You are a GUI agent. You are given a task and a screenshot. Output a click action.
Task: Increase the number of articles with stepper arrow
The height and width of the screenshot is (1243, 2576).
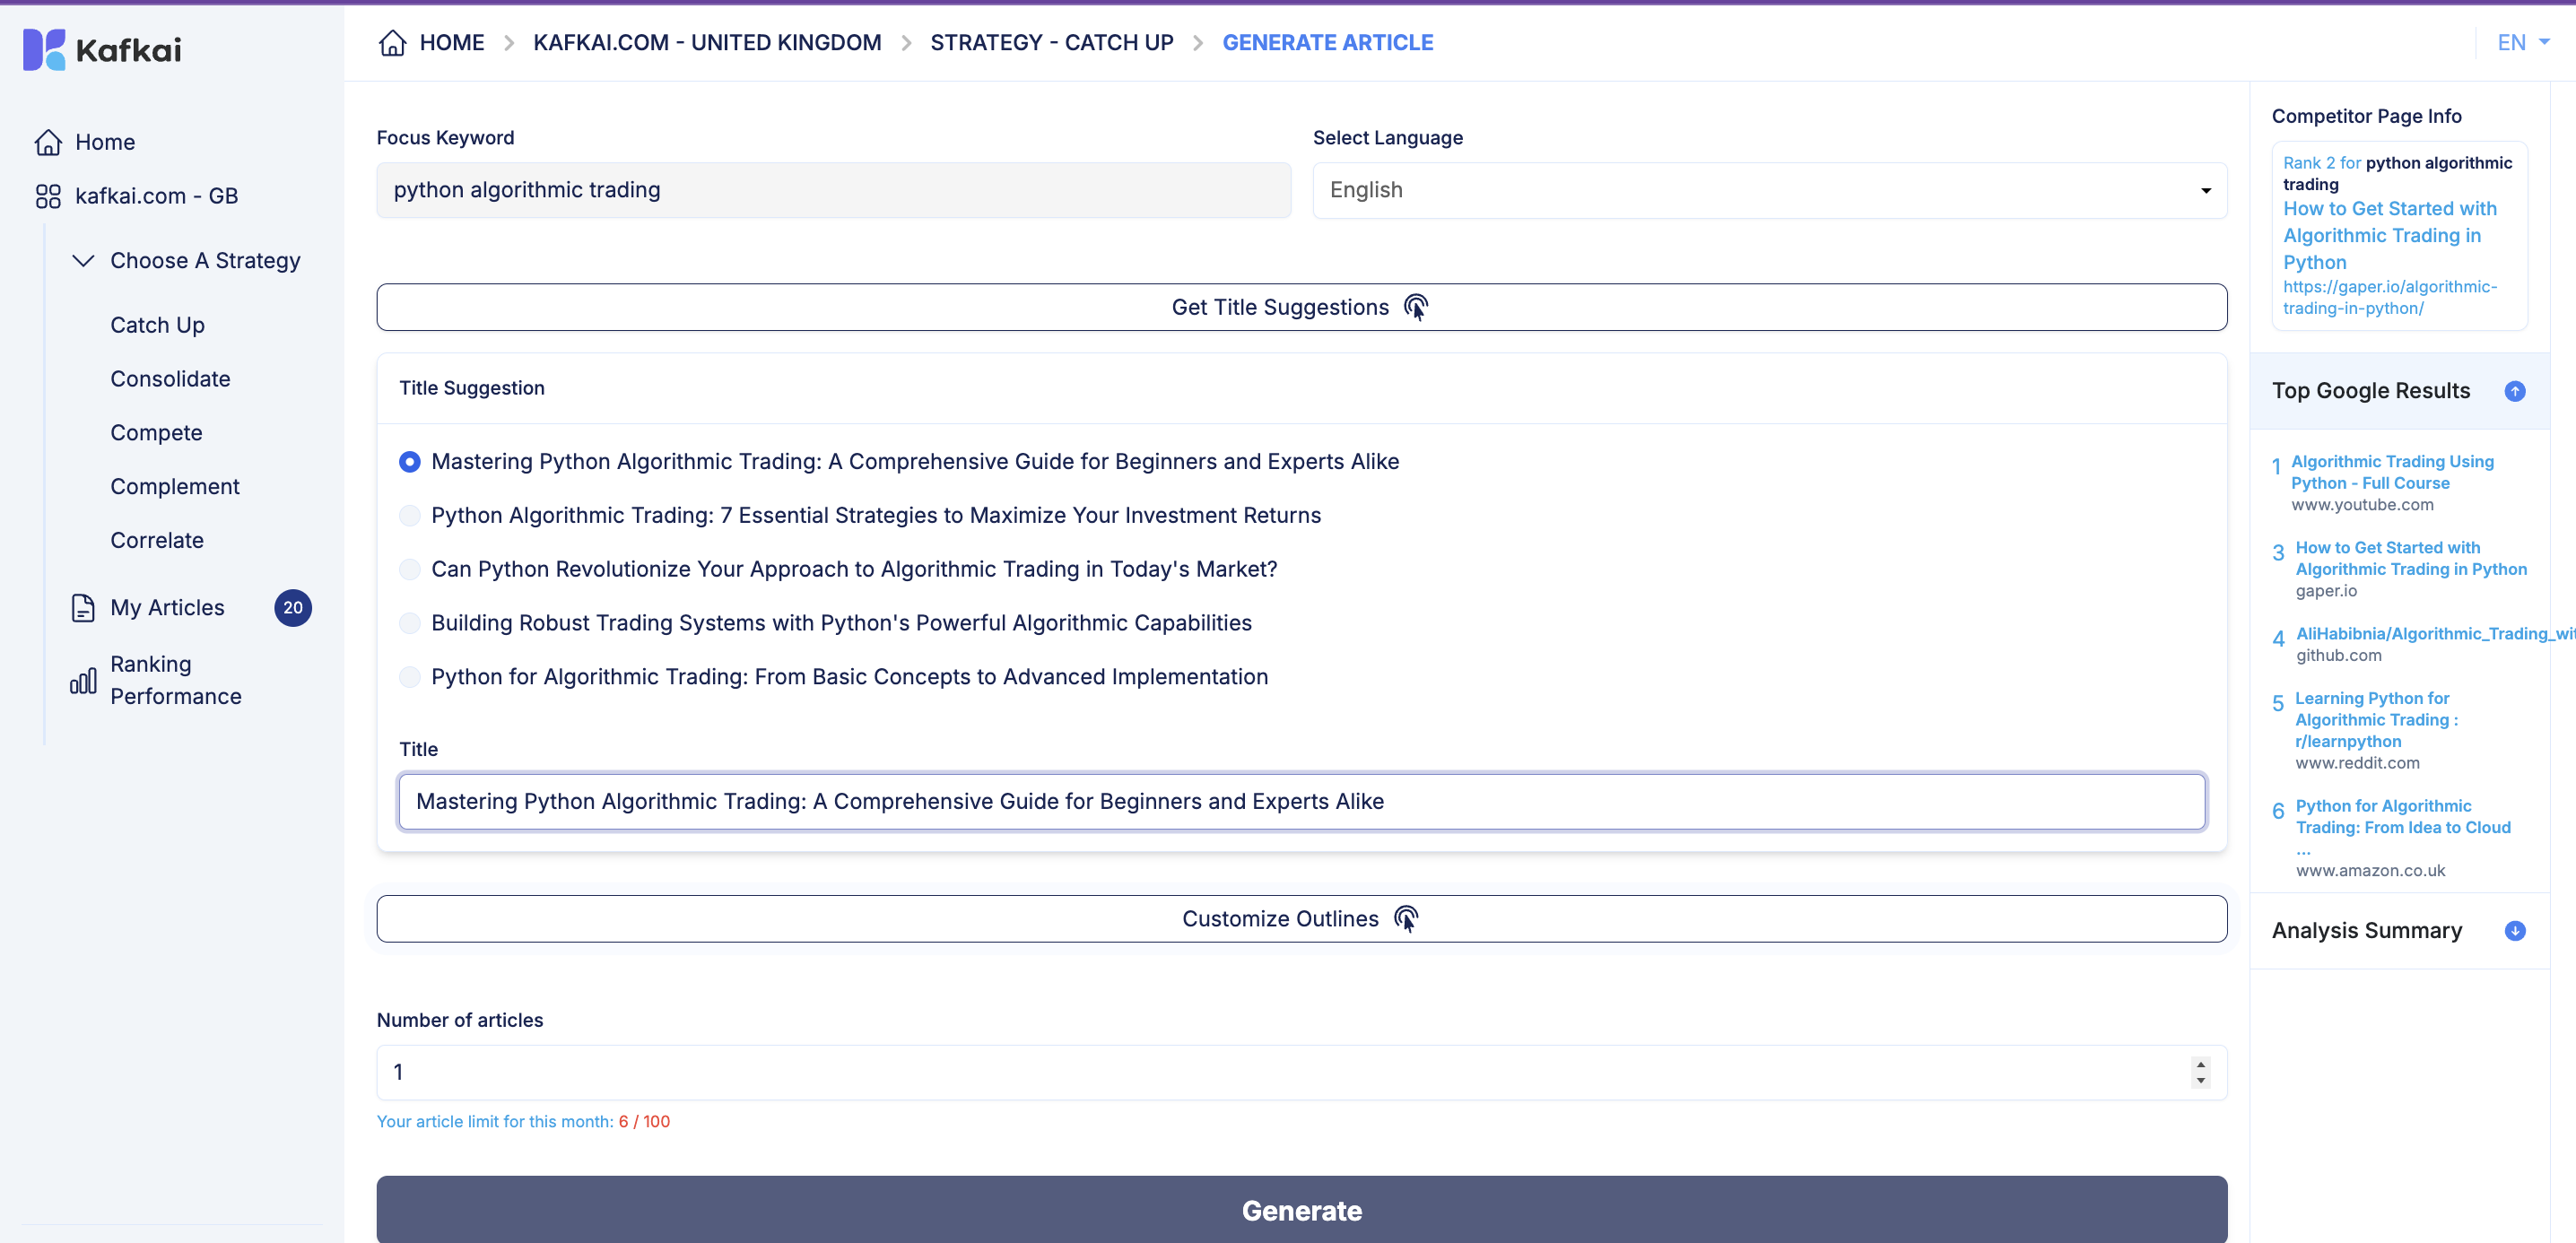point(2200,1064)
